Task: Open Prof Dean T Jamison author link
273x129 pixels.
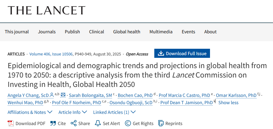Action: [x=186, y=103]
